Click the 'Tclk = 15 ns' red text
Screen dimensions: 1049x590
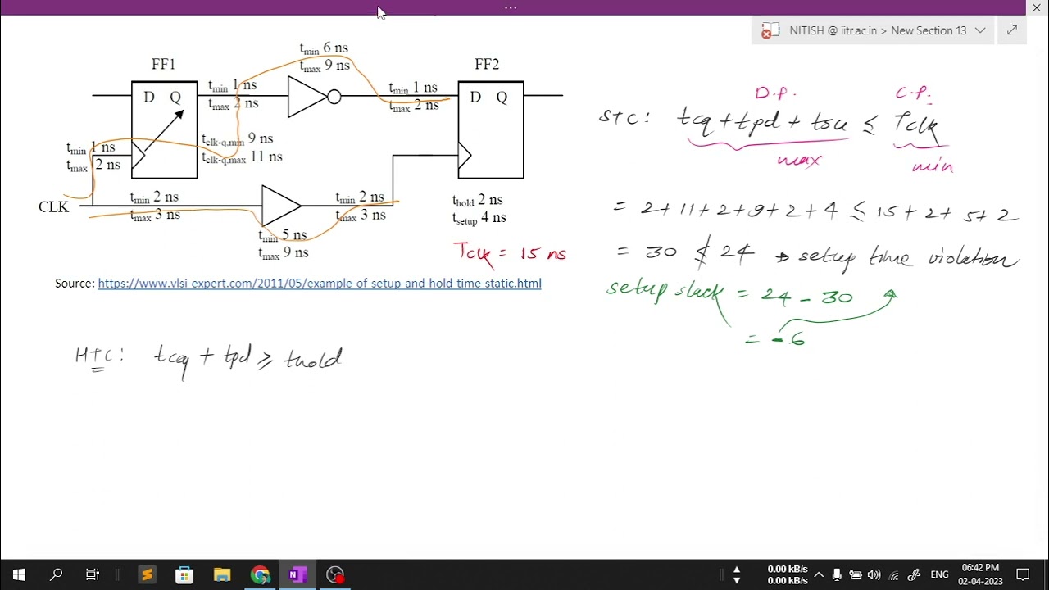510,253
